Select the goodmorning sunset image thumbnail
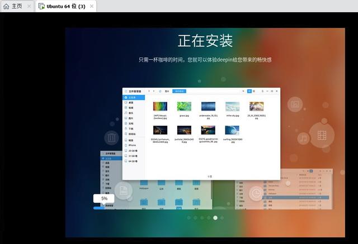358x244 pixels. [x=208, y=130]
